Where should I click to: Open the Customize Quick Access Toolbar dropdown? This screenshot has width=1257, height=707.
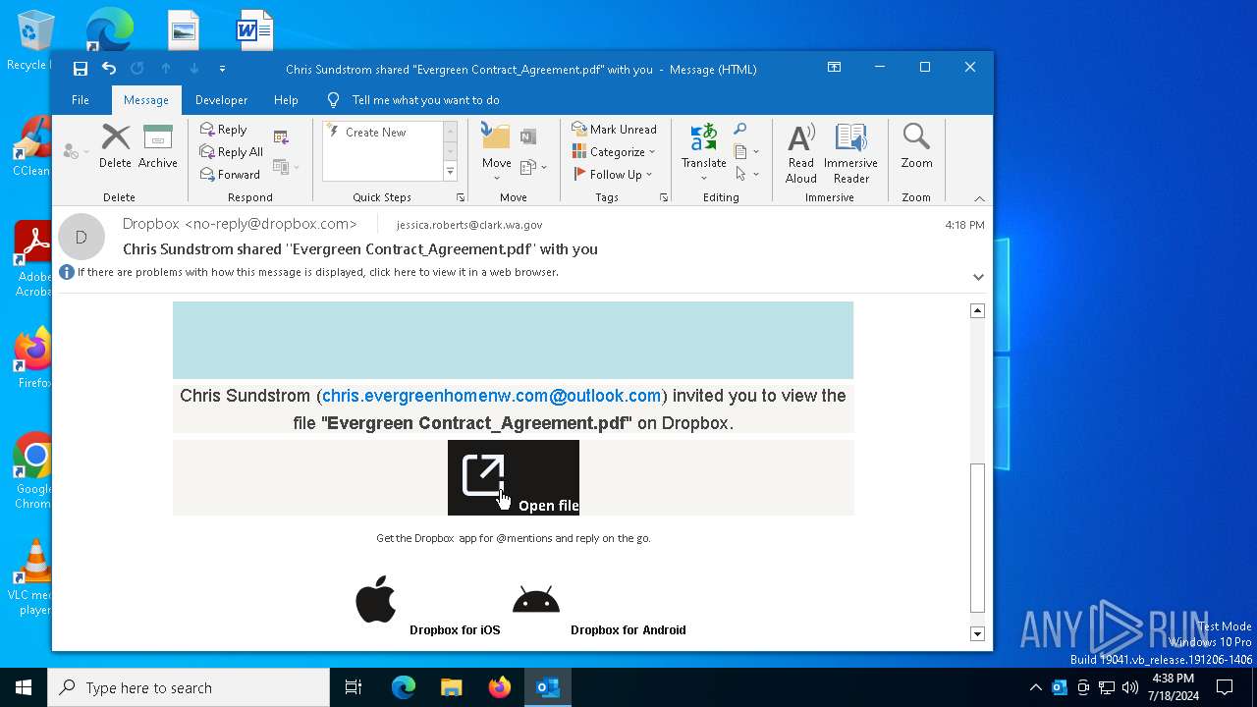click(222, 69)
